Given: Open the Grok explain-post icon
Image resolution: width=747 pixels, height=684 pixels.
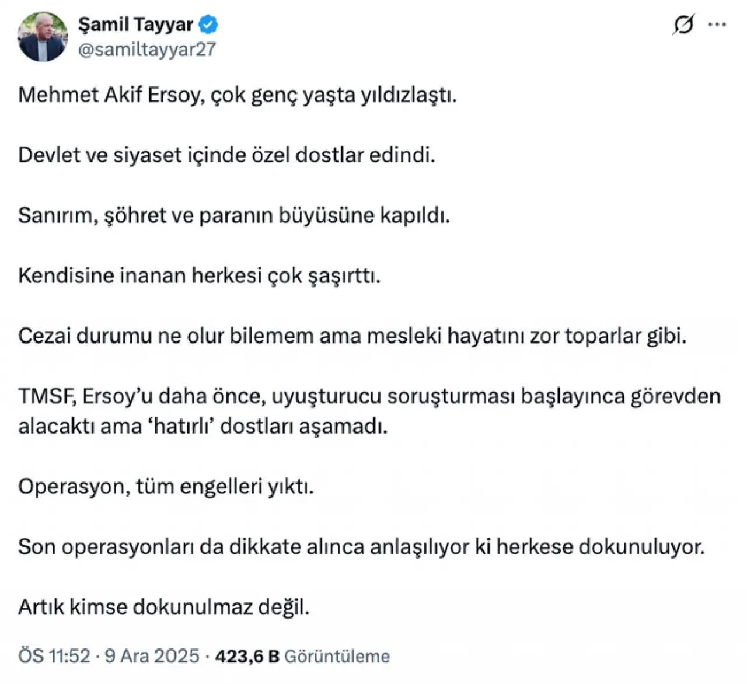Looking at the screenshot, I should pos(683,25).
